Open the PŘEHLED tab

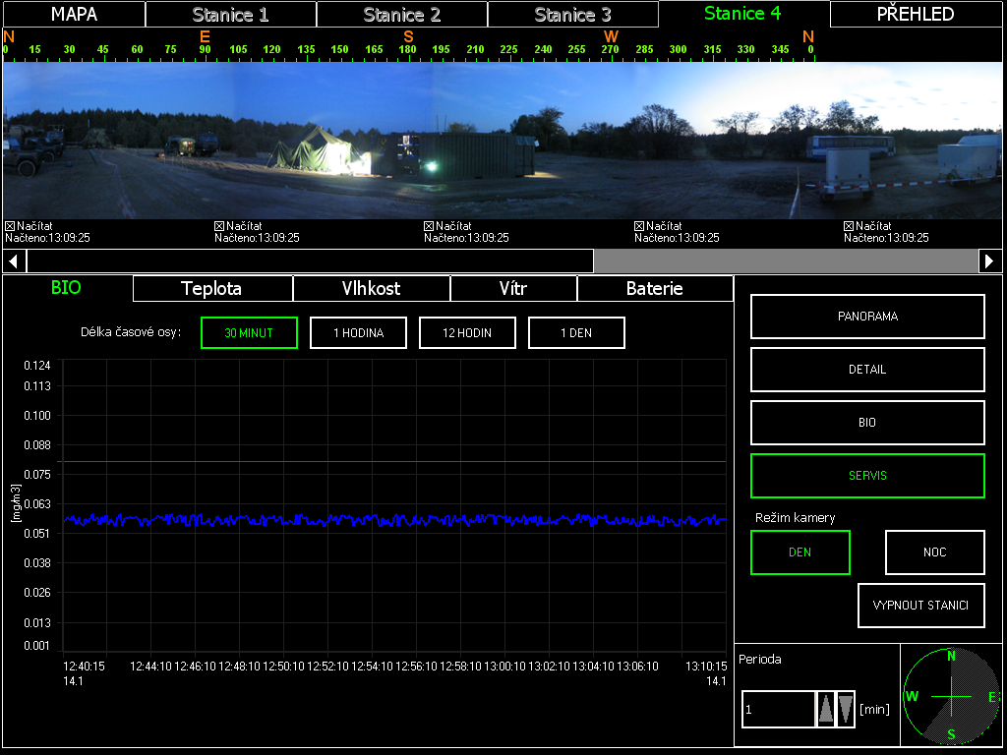click(915, 15)
